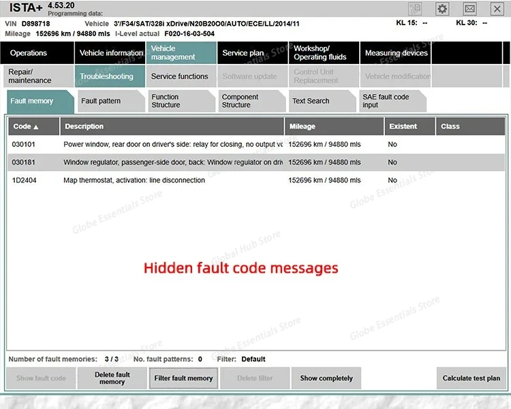Switch to the Text Search tab
This screenshot has height=409, width=511.
point(322,101)
